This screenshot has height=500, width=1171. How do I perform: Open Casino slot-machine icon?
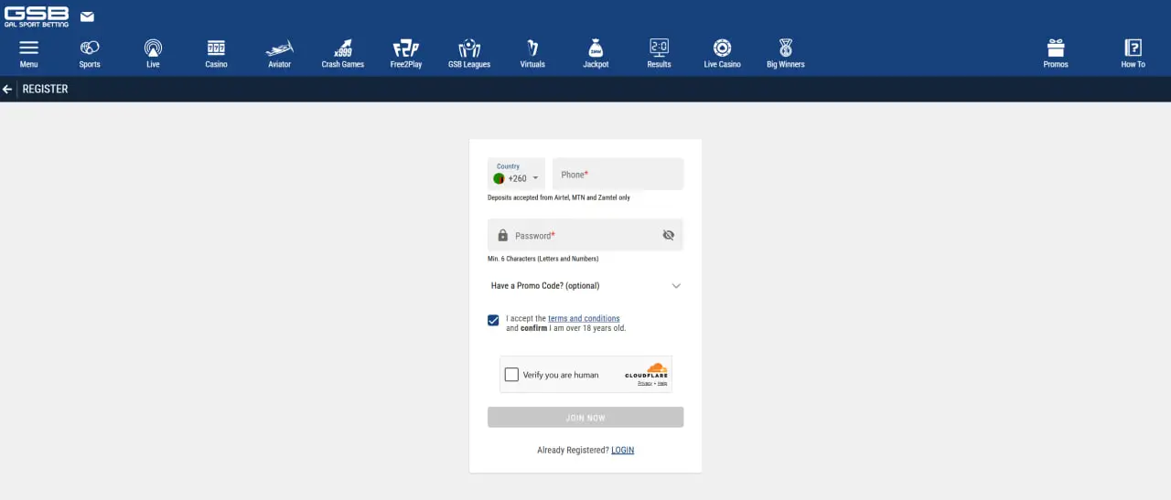tap(216, 48)
